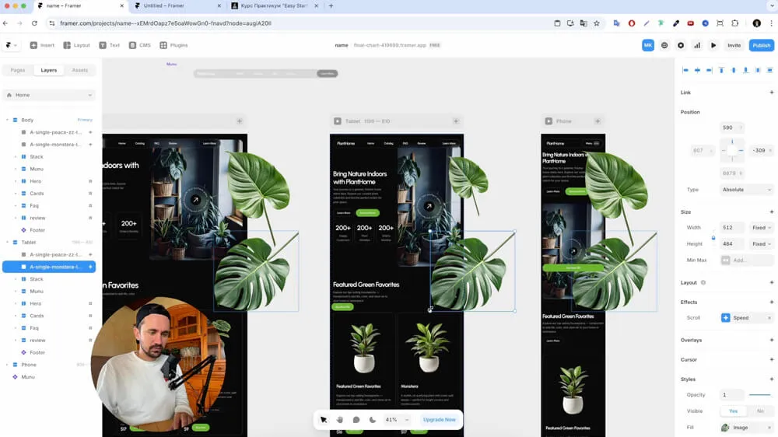
Task: Open the Home page dropdown
Action: click(49, 95)
